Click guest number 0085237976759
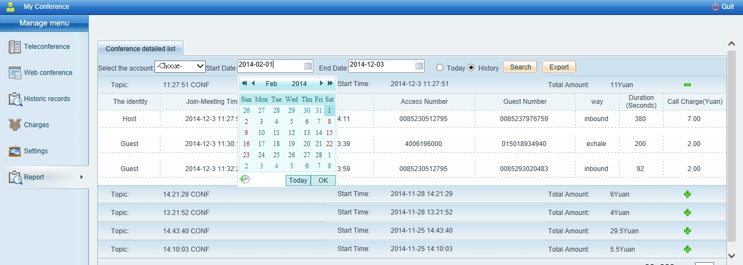This screenshot has height=265, width=743. [524, 119]
